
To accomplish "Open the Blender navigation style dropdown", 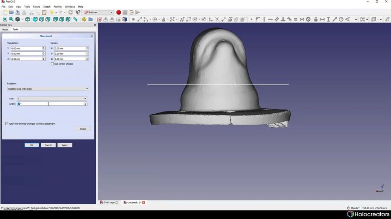I will (354, 208).
